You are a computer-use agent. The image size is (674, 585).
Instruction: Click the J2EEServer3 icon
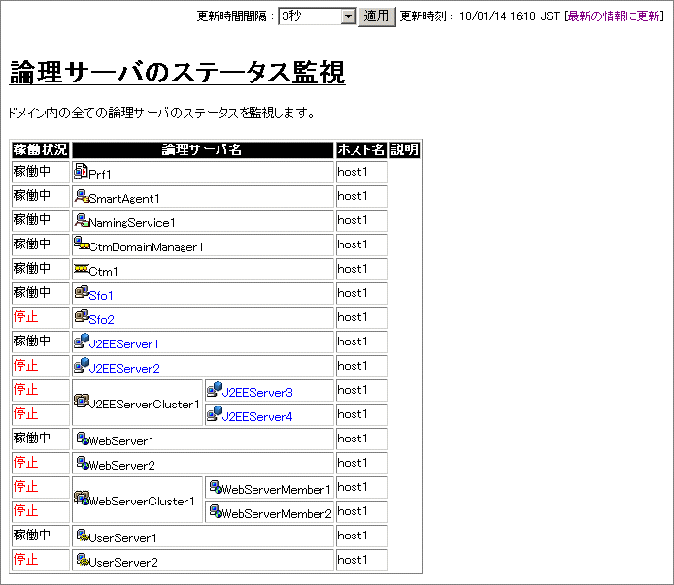point(215,389)
